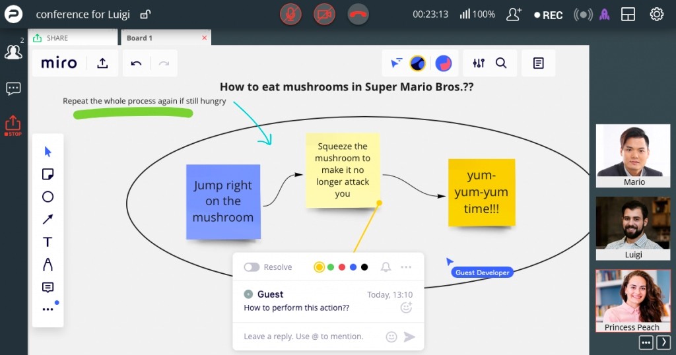Select Mario's video thumbnail
Image resolution: width=676 pixels, height=355 pixels.
633,156
